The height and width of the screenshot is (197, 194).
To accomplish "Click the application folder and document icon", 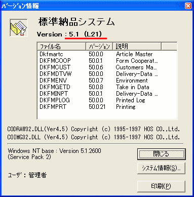I will pyautogui.click(x=19, y=28).
